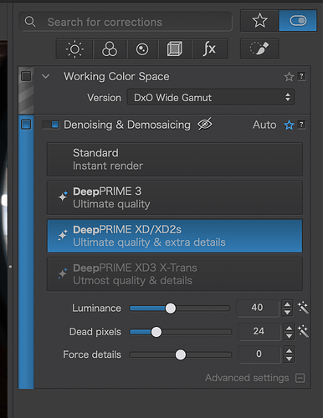Click the Advanced settings label

click(247, 378)
